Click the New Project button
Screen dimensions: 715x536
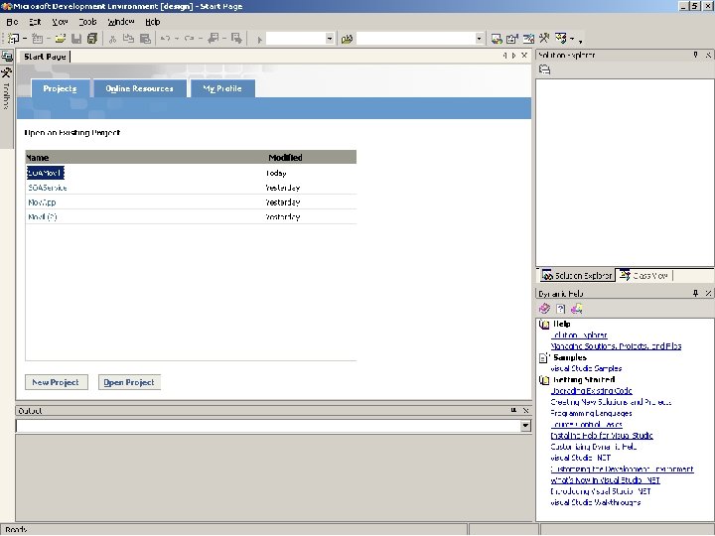(56, 382)
